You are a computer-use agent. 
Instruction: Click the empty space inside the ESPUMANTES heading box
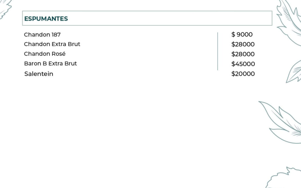pyautogui.click(x=167, y=18)
